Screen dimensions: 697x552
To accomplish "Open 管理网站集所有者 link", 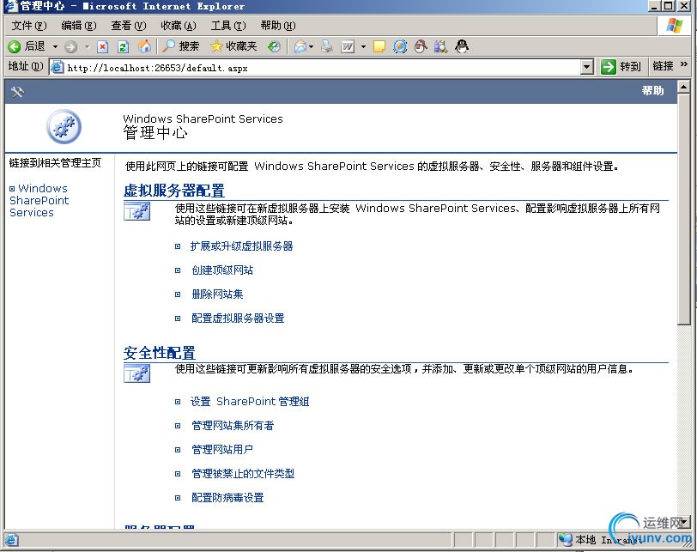I will 233,425.
